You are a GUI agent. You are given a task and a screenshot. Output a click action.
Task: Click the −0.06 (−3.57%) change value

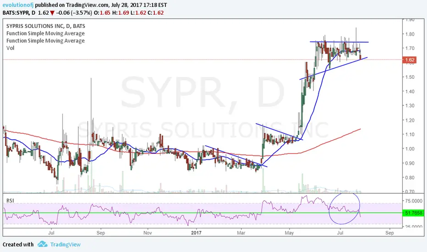74,12
